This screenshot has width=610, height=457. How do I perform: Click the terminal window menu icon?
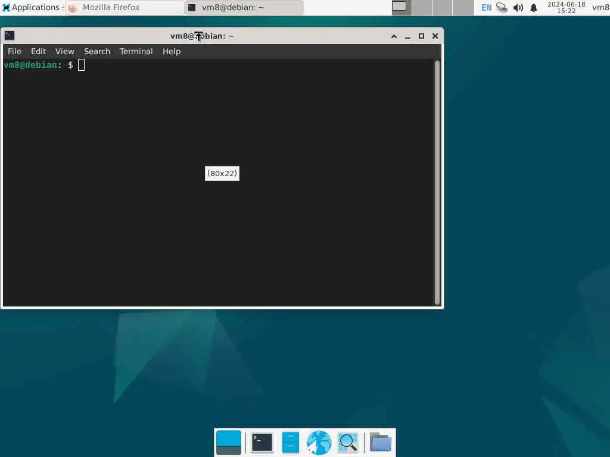point(10,36)
